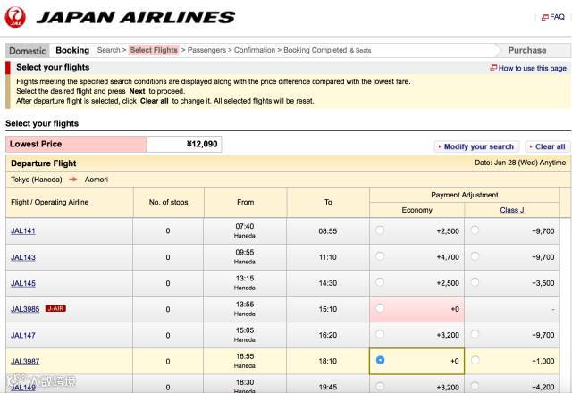Click the Lowest Price value field
Image resolution: width=572 pixels, height=393 pixels.
tap(184, 145)
